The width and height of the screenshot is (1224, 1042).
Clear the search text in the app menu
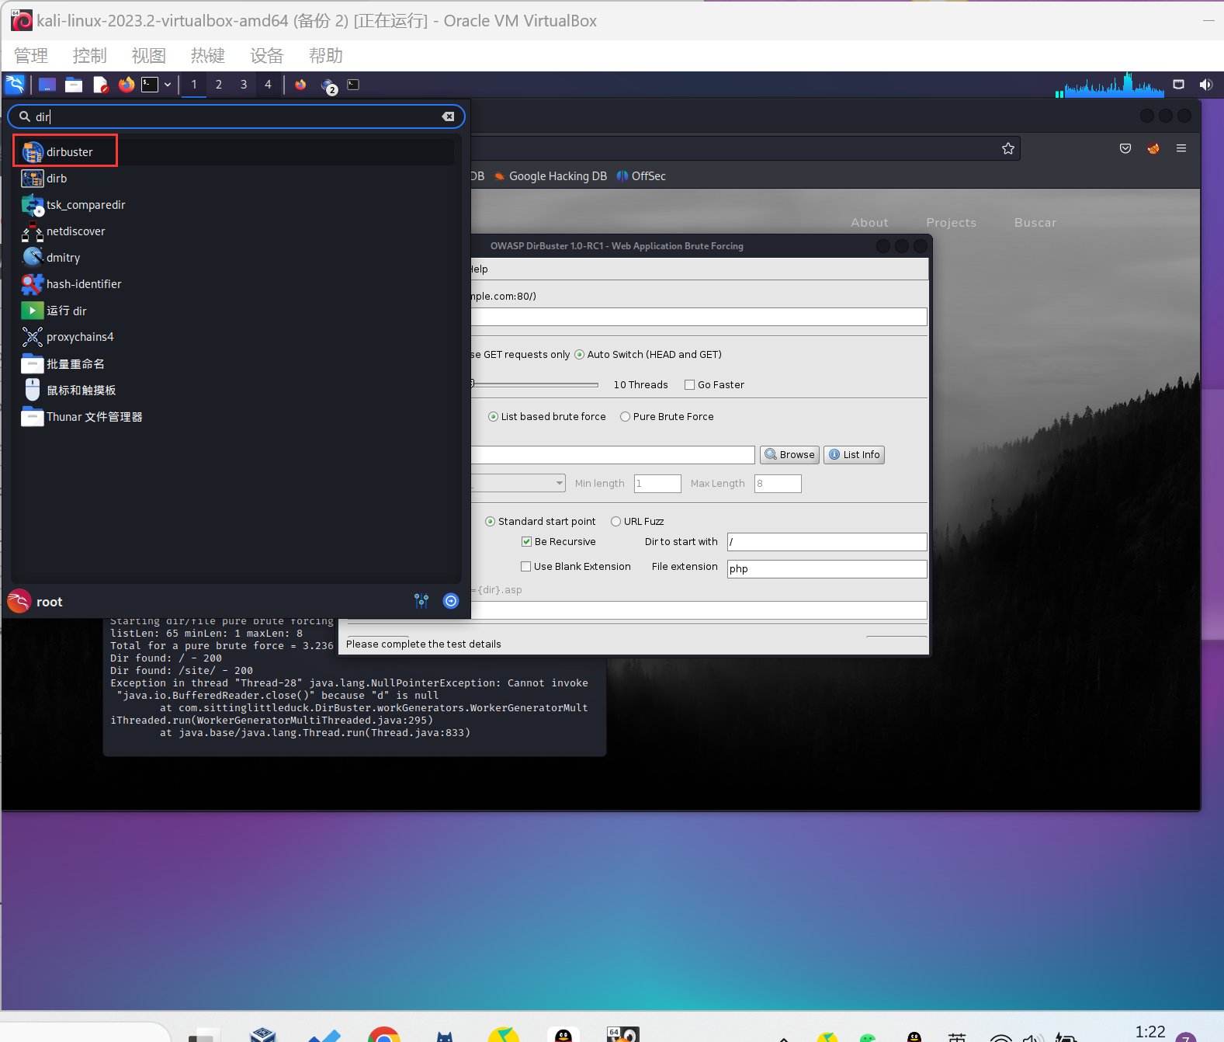tap(448, 116)
